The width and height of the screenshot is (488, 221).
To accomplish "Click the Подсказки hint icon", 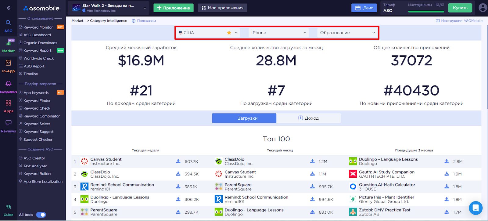I will point(134,21).
